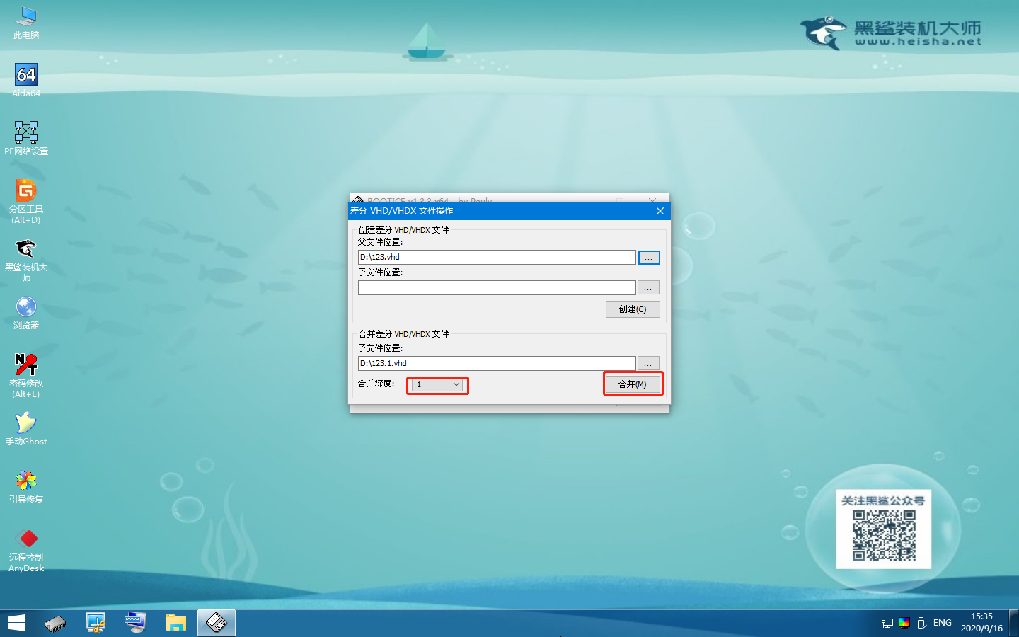
Task: Click the USB device tray icon
Action: pos(921,623)
